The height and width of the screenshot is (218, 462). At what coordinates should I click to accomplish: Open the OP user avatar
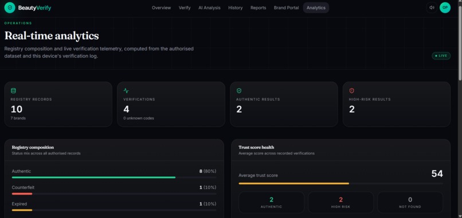[x=445, y=7]
